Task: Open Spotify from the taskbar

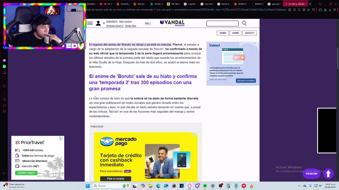Action: [205, 186]
